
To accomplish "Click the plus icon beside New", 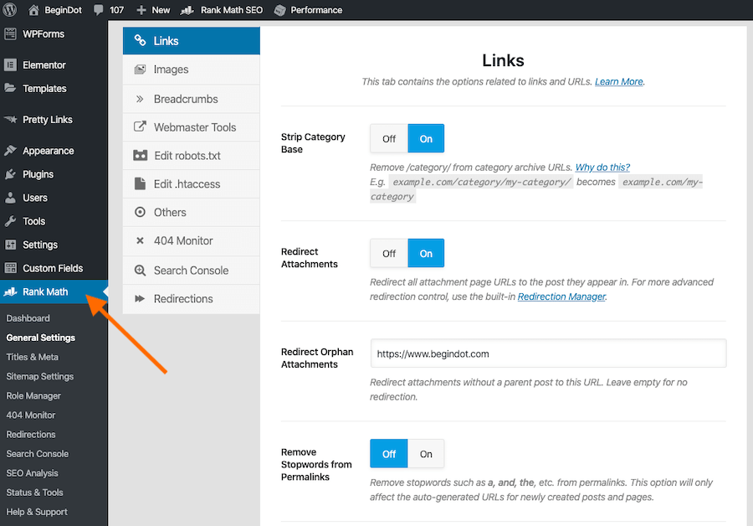I will tap(141, 9).
